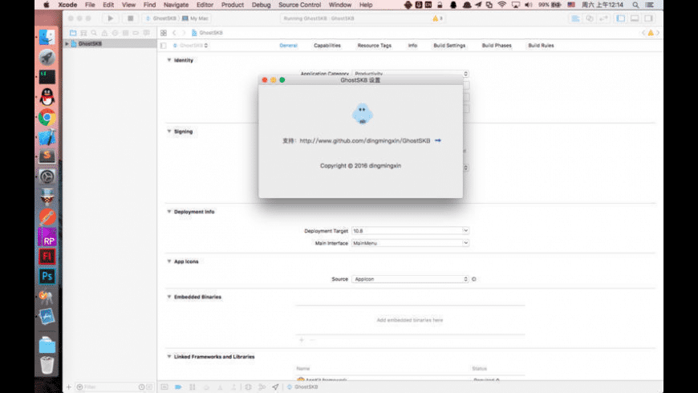The height and width of the screenshot is (393, 698).
Task: Open GitHub link arrow in GhostSKB dialog
Action: pos(438,140)
